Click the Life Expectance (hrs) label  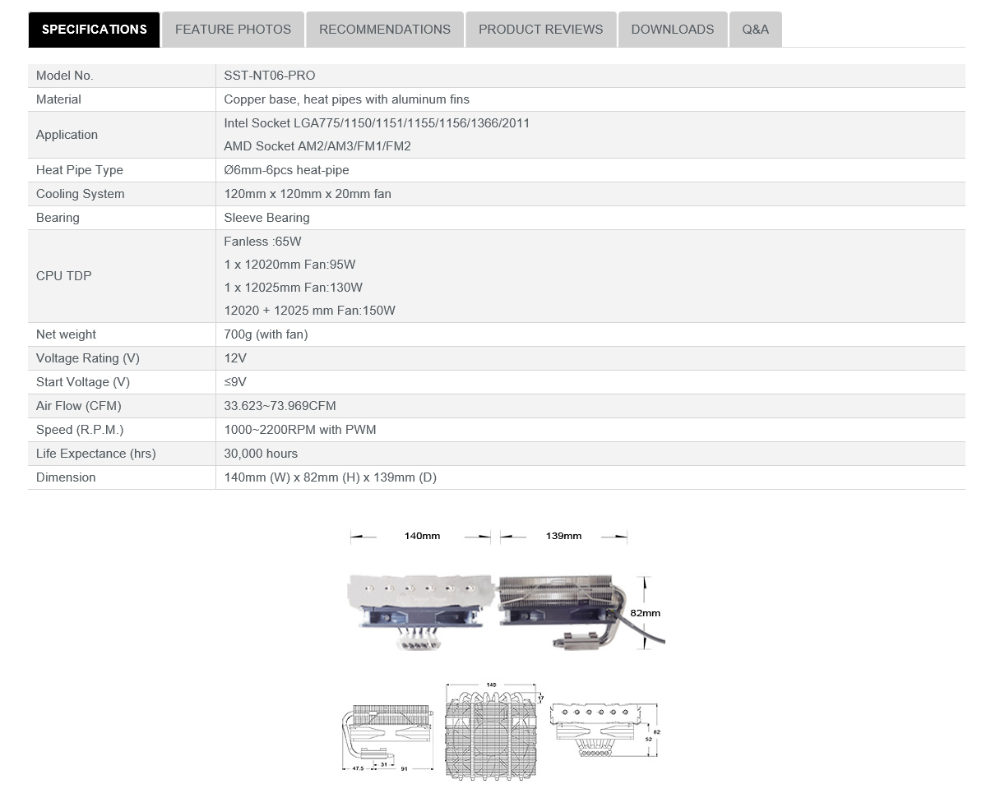(x=96, y=454)
